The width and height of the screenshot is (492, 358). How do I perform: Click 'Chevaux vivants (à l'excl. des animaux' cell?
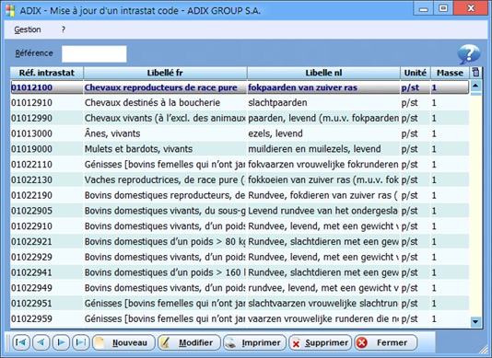[x=165, y=118]
